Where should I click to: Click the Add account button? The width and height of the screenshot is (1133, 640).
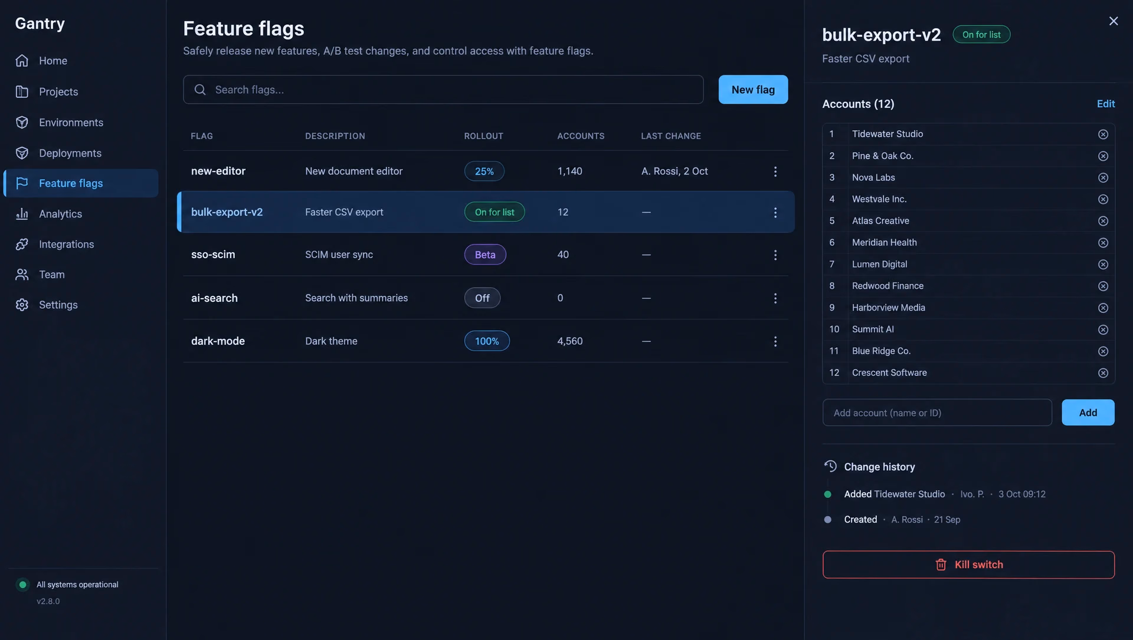click(1088, 413)
